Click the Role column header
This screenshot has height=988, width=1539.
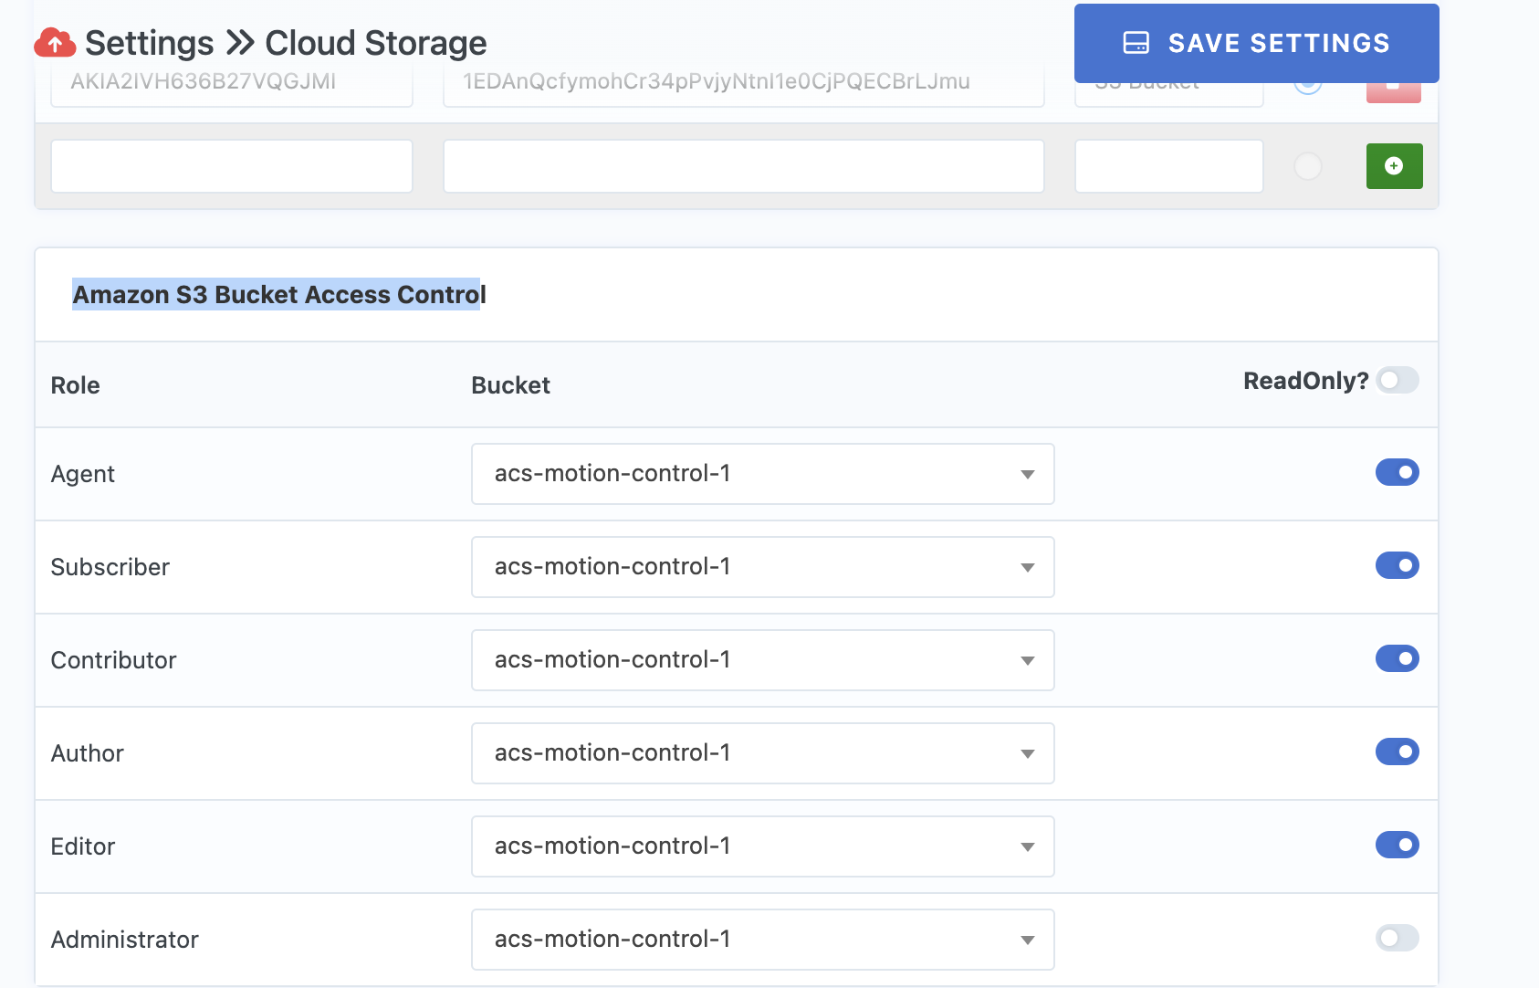coord(76,385)
